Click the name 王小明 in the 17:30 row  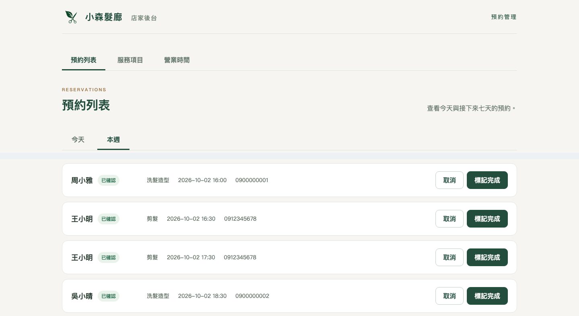(82, 257)
